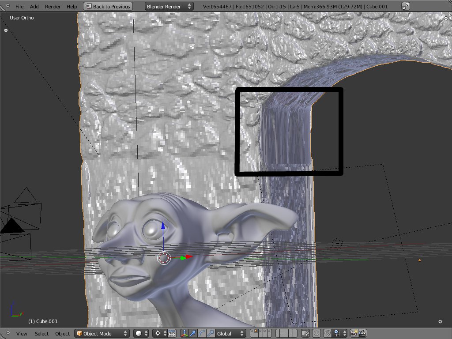Open the pivot point selector dropdown
The image size is (452, 339).
coord(160,334)
